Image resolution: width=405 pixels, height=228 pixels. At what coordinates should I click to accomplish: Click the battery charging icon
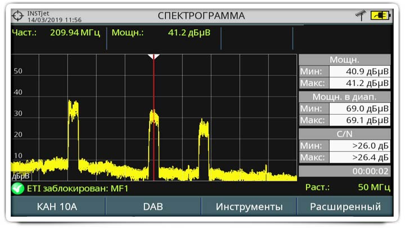pos(380,15)
